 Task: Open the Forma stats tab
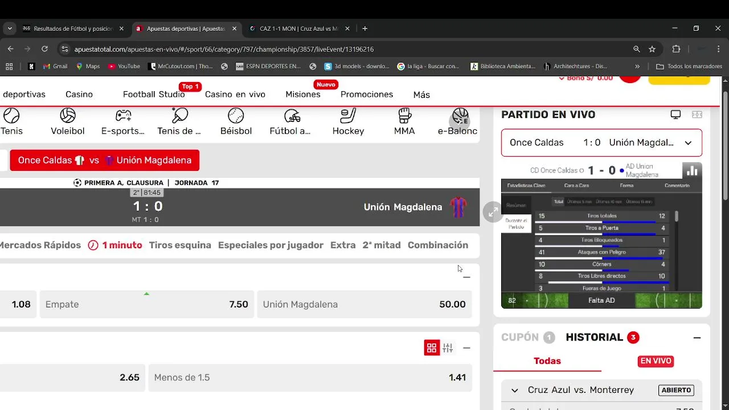(626, 186)
